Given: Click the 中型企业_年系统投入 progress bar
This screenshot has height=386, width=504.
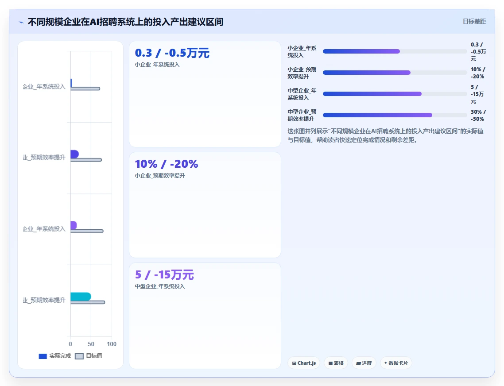Looking at the screenshot, I should 395,94.
